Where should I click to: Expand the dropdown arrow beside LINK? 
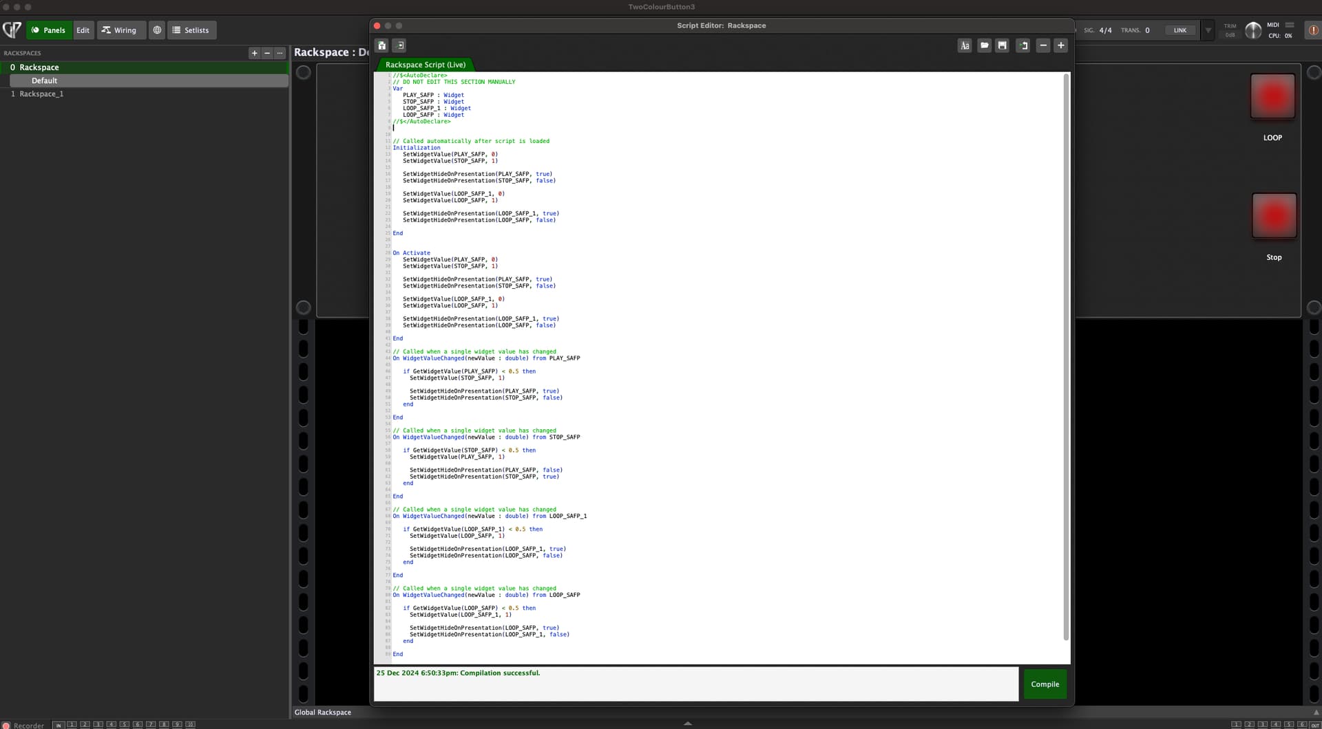click(x=1208, y=30)
